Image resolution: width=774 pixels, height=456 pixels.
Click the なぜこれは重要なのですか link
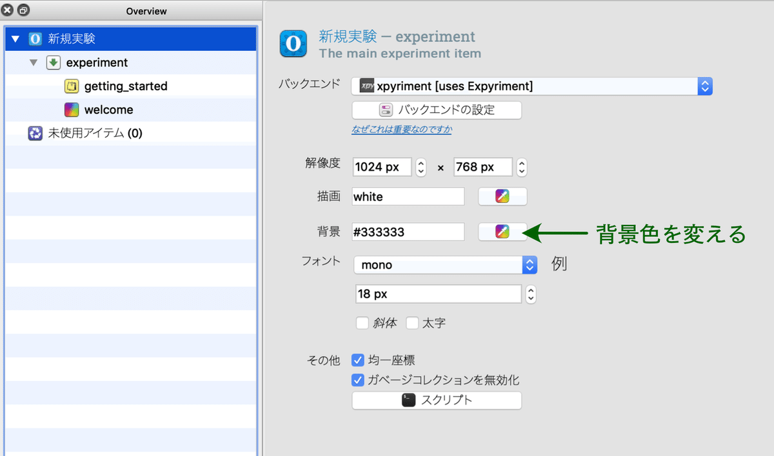401,129
